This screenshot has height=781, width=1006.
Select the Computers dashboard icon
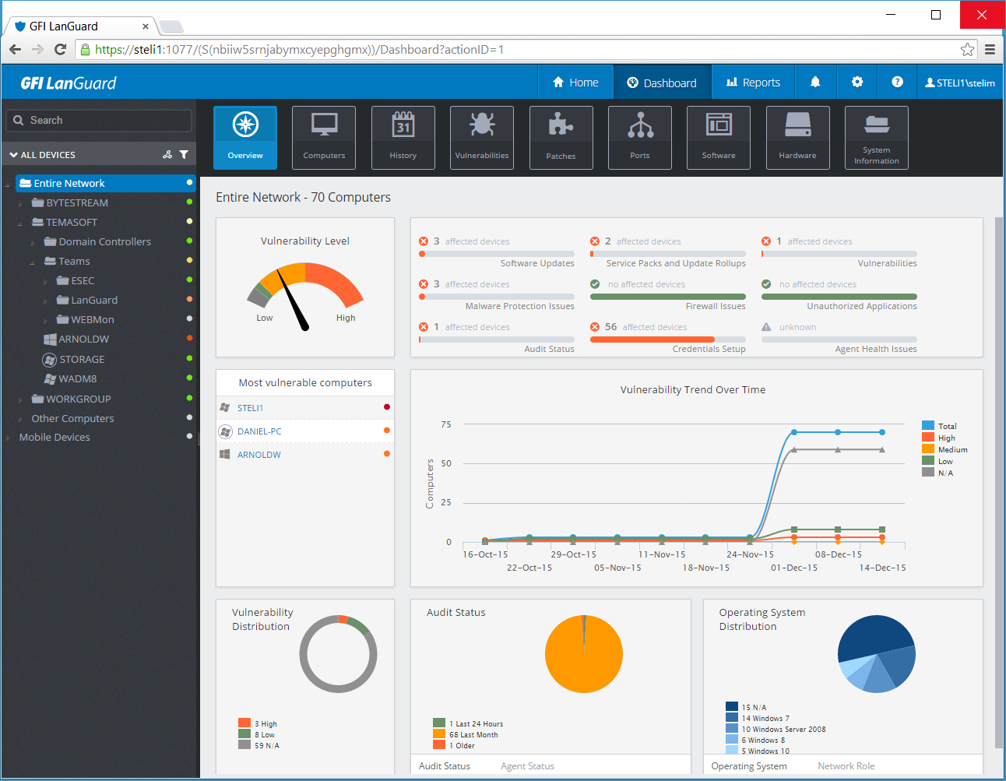tap(323, 137)
